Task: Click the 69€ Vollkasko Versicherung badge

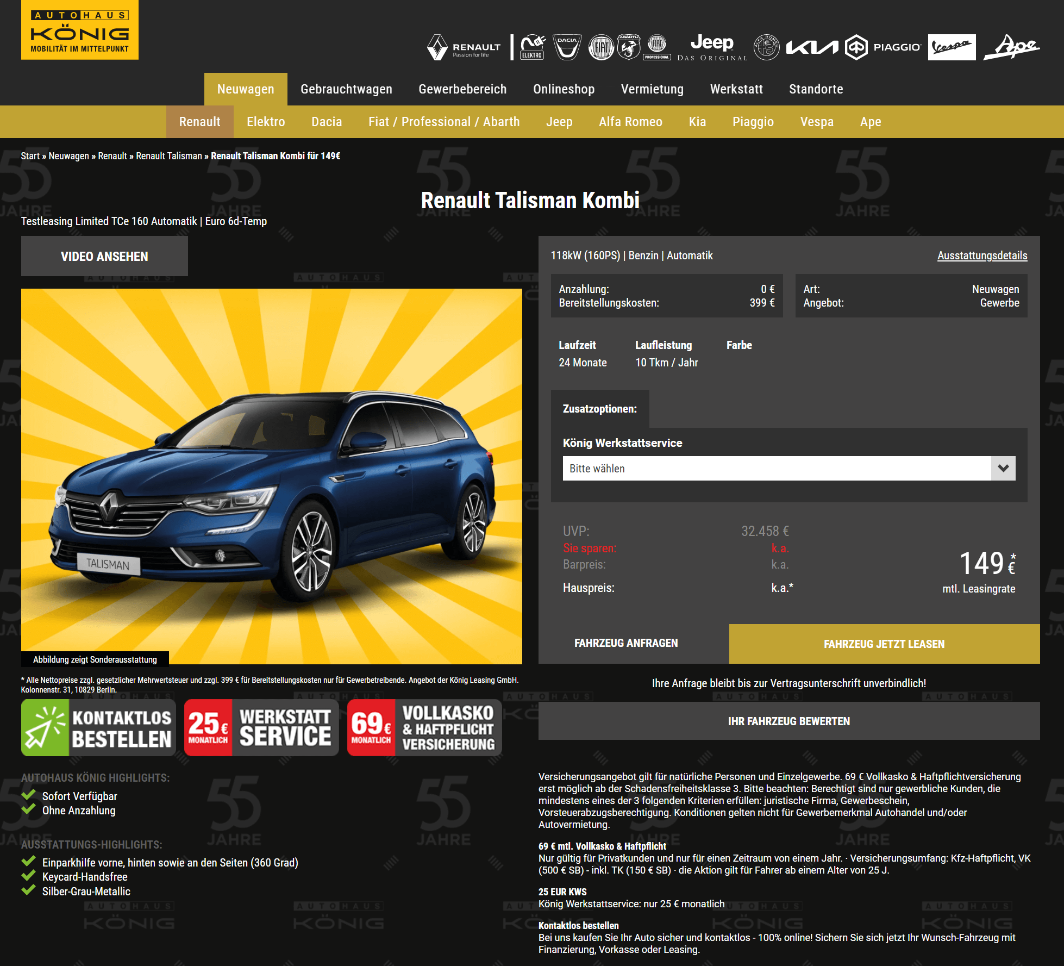Action: coord(424,728)
